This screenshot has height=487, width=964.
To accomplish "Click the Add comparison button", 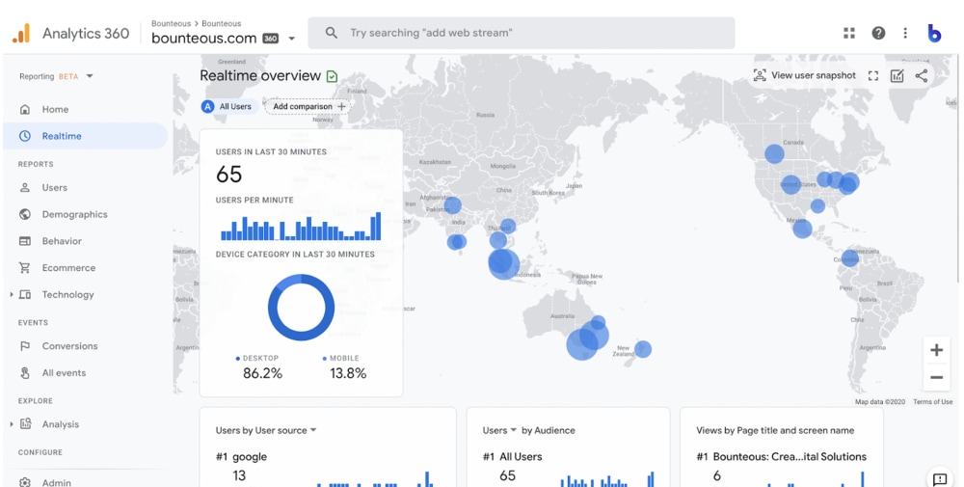I will point(308,106).
